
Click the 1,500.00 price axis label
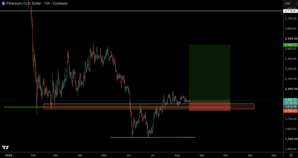291,139
